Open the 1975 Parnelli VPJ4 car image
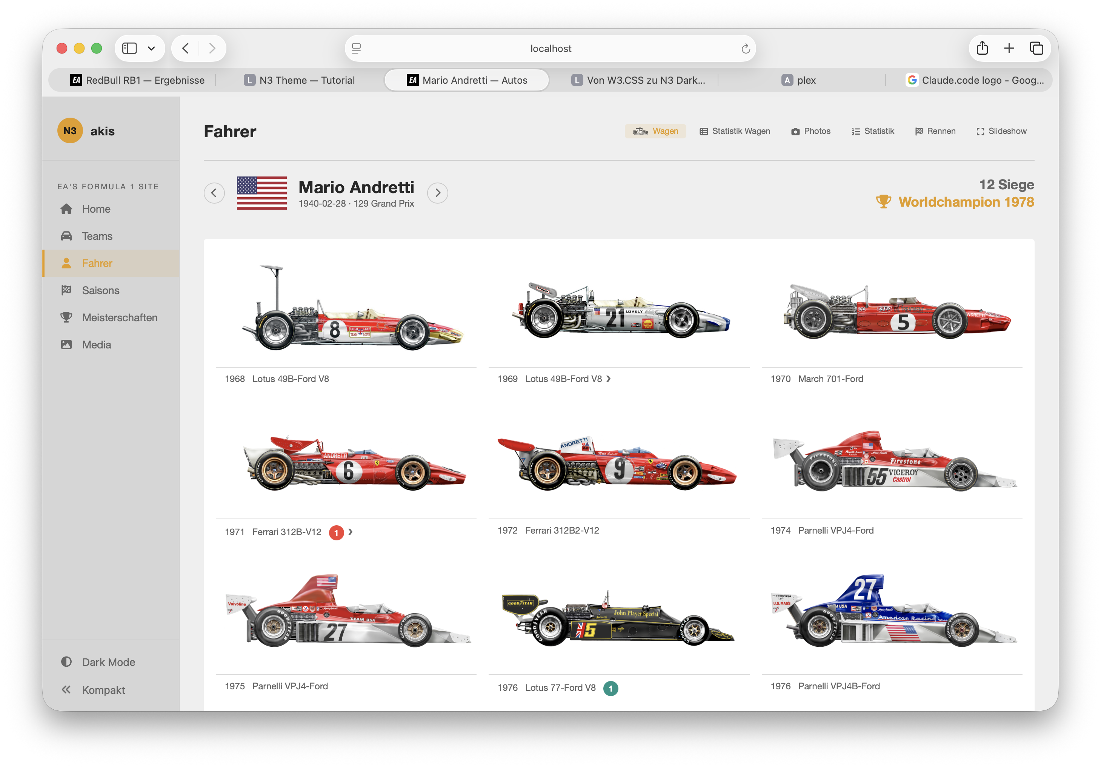This screenshot has height=767, width=1101. click(x=349, y=611)
